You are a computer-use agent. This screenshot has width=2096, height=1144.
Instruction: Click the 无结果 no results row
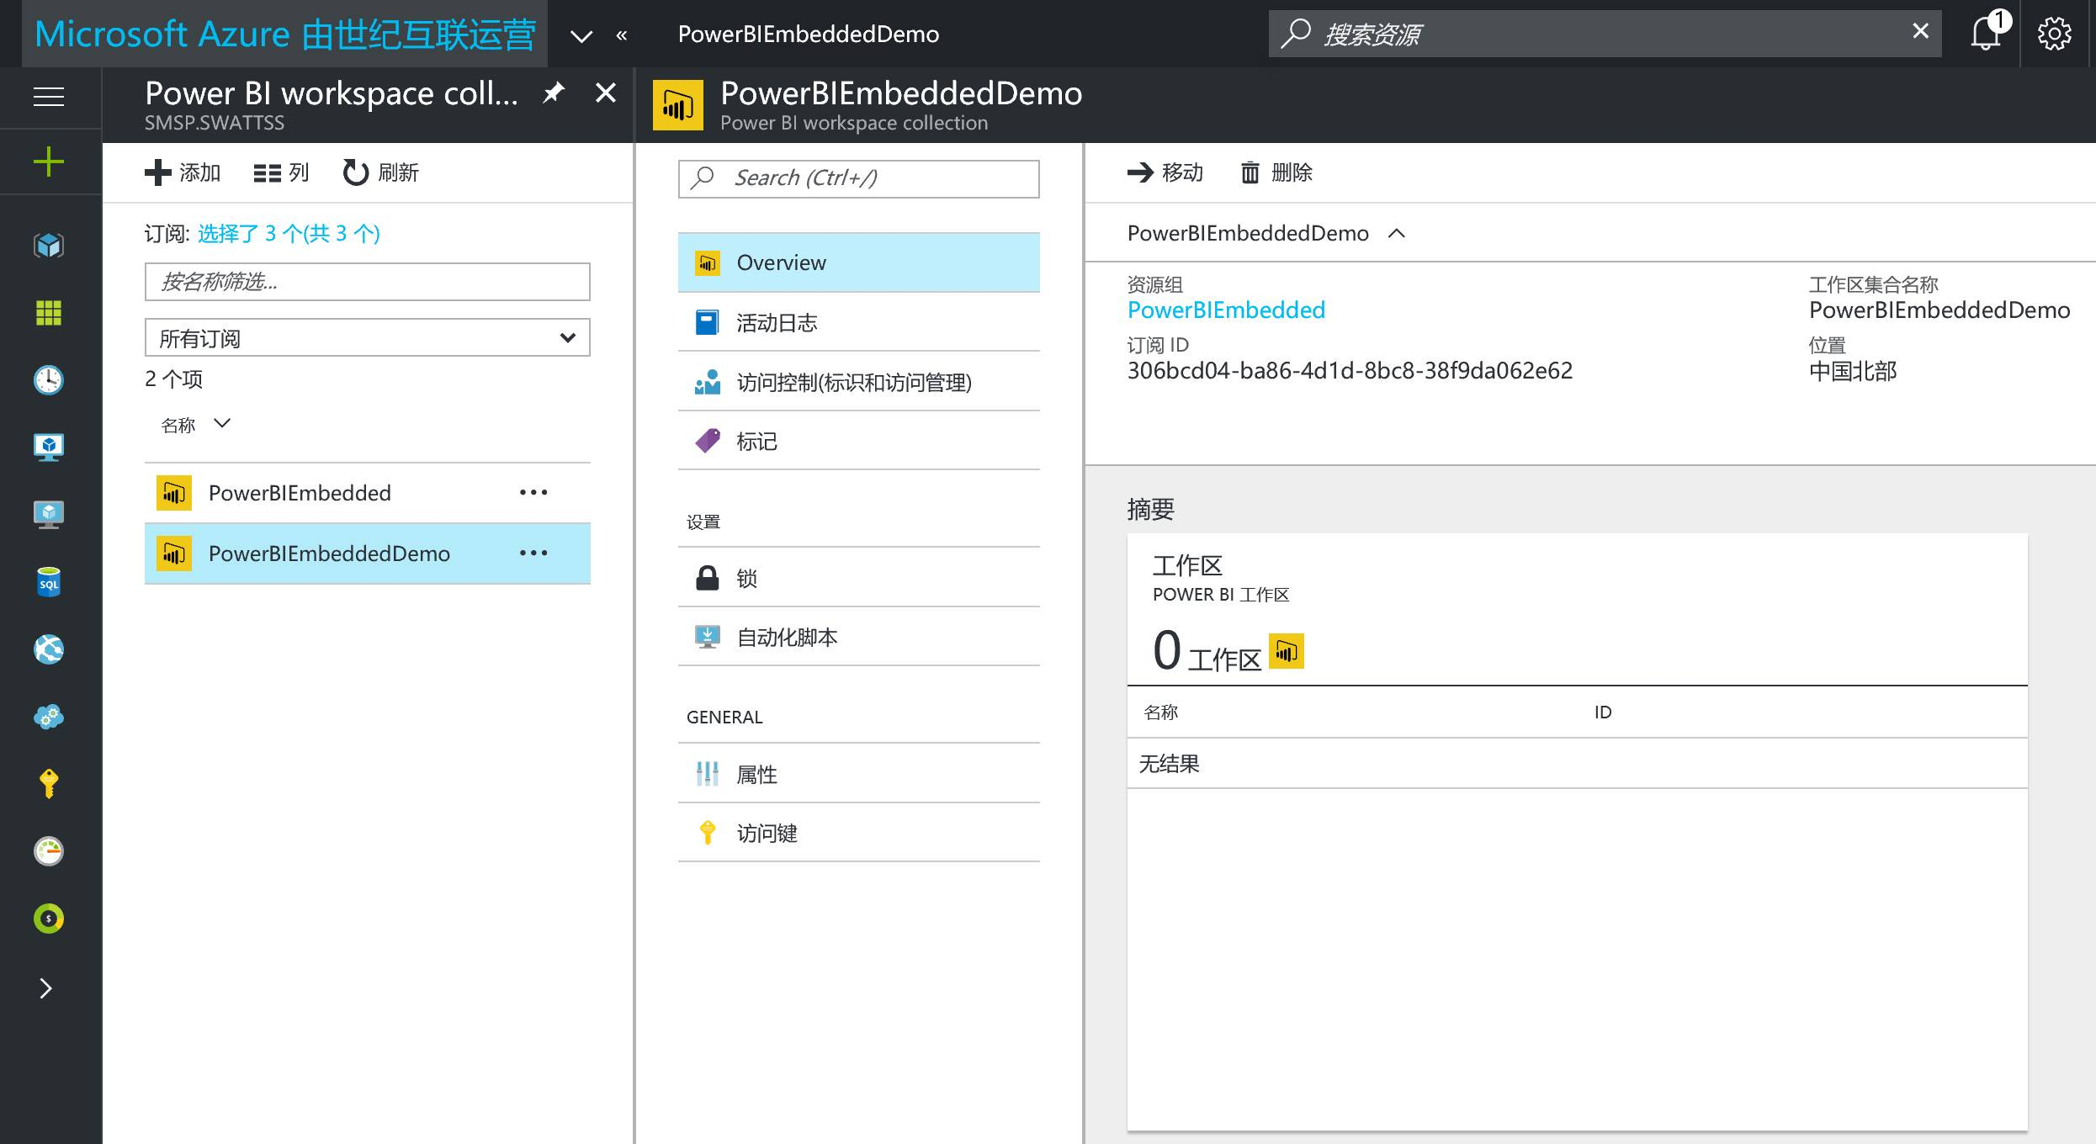1577,764
